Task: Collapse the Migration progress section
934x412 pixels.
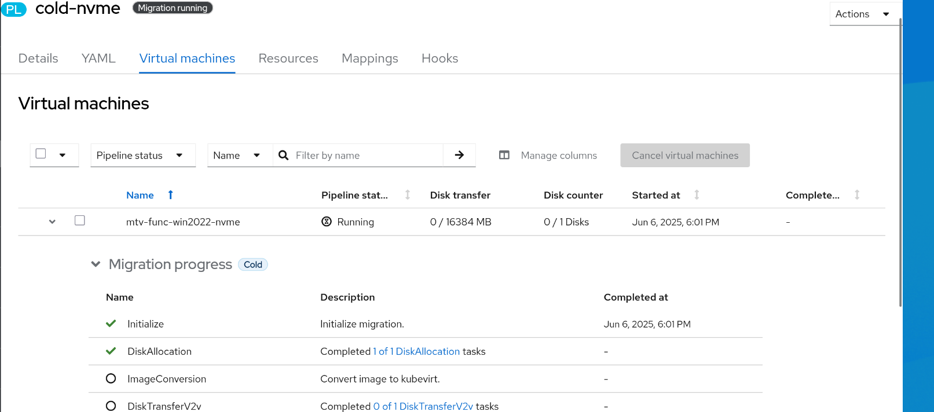Action: (x=96, y=264)
